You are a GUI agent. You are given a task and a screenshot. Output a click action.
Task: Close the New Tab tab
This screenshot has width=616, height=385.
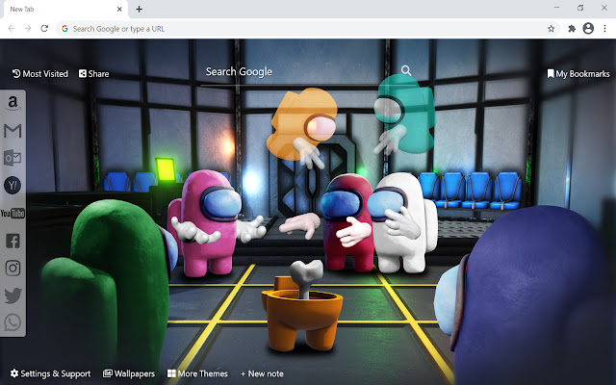tap(119, 9)
